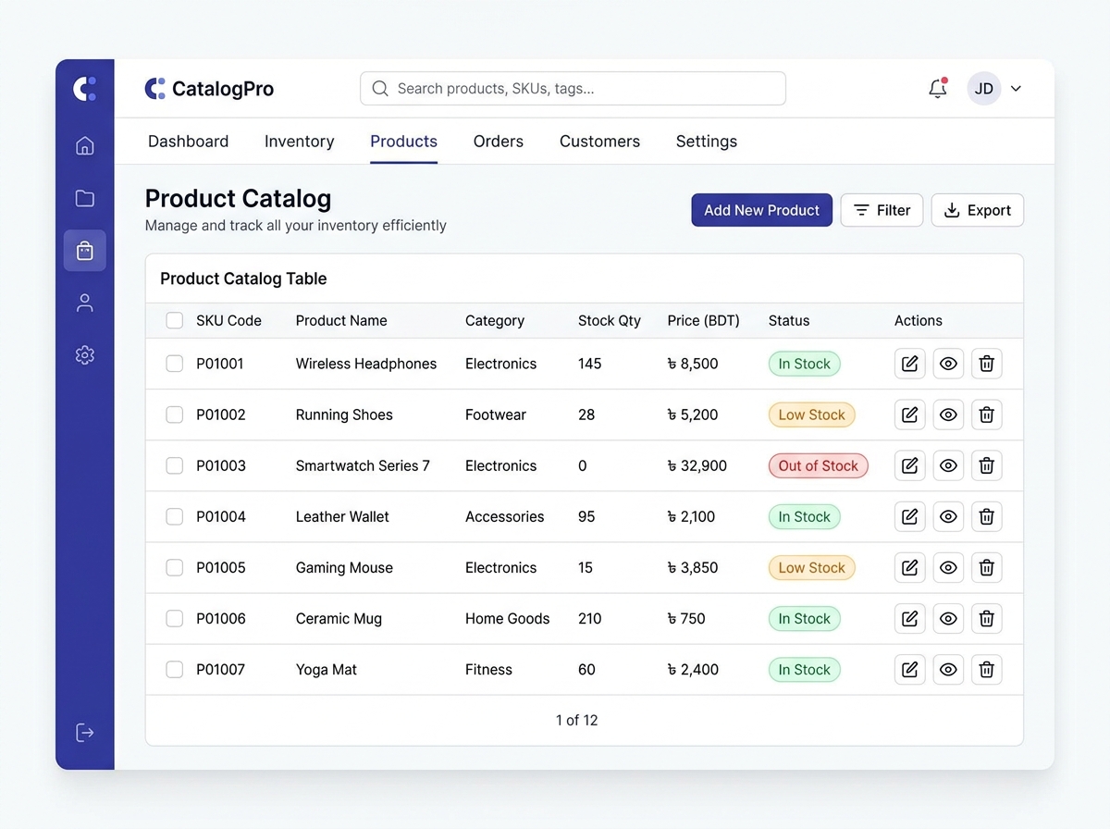Open the Filter button

882,210
